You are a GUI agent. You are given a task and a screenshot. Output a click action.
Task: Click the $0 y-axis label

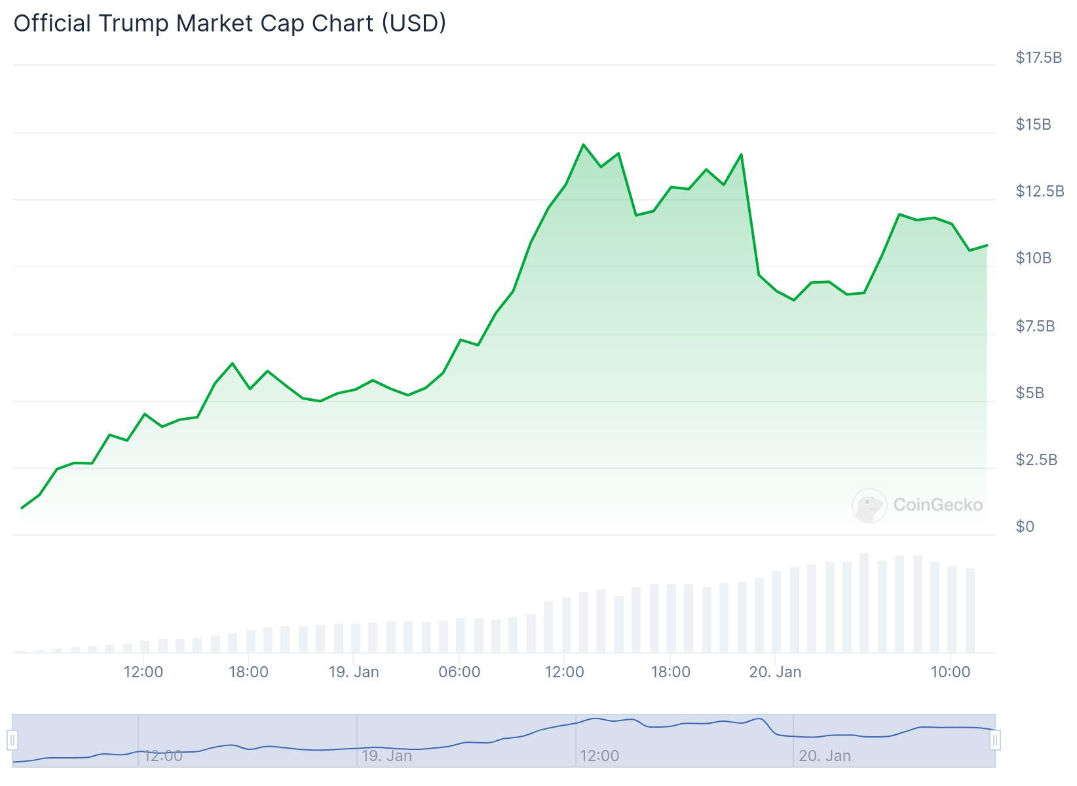coord(1025,527)
